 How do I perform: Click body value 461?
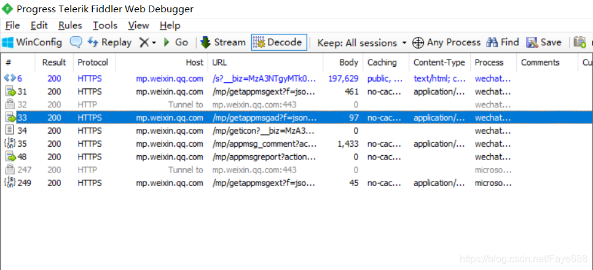(351, 92)
